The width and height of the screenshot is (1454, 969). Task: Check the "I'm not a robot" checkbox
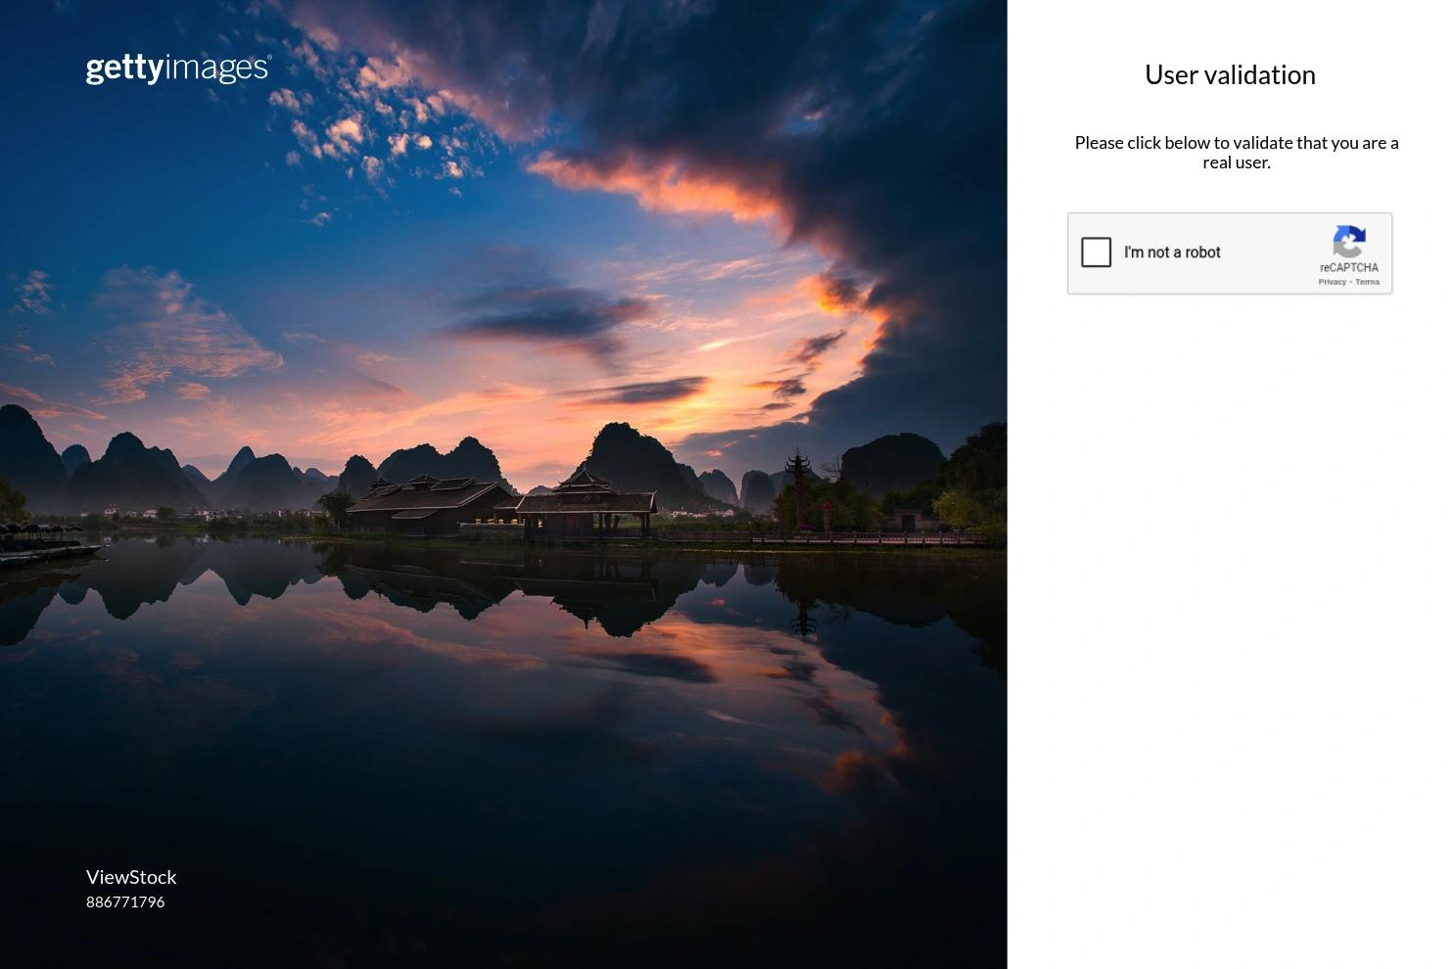[x=1096, y=253]
